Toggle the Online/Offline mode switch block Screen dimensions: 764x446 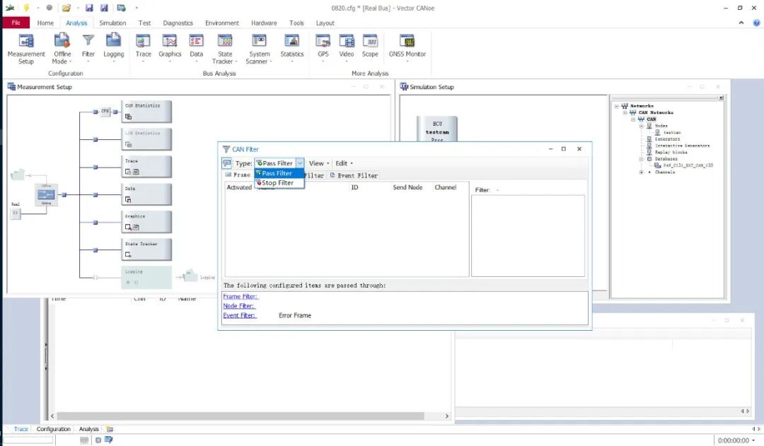[46, 194]
